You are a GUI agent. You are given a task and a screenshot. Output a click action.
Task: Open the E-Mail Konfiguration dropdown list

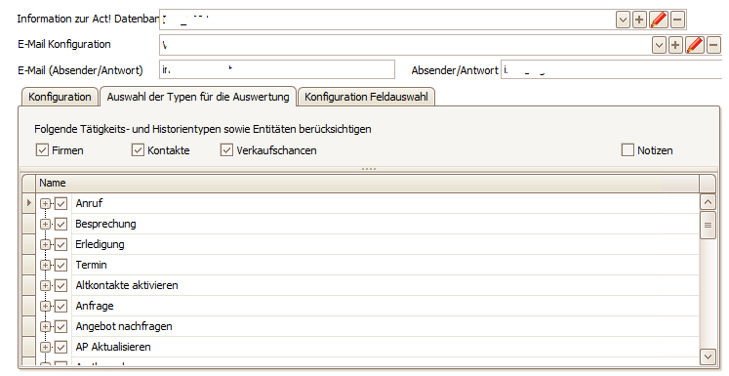point(659,45)
